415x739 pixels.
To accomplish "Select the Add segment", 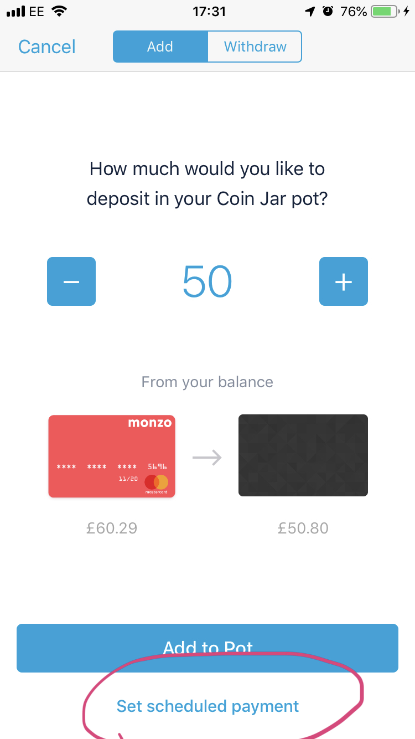I will click(160, 47).
